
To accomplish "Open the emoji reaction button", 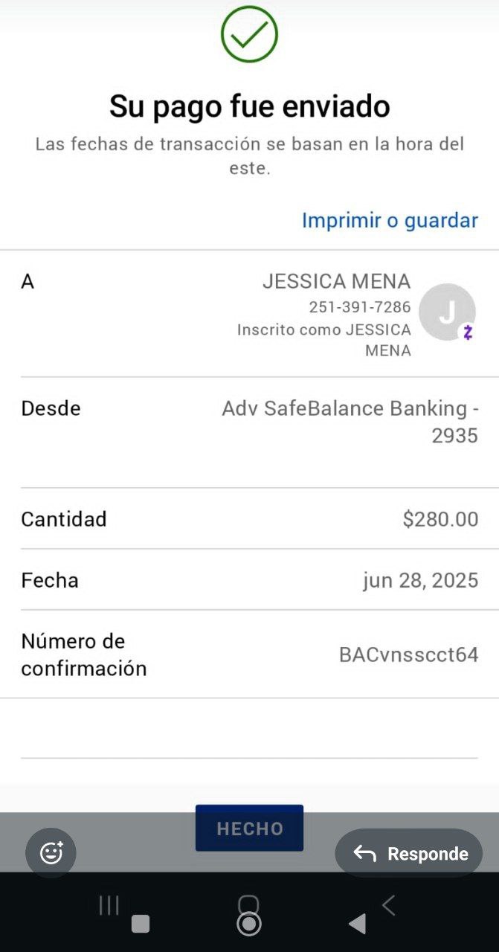I will pos(51,852).
